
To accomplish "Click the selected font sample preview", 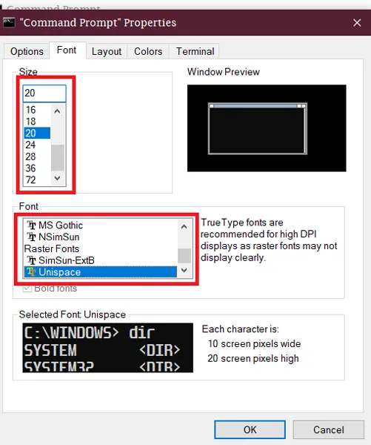I will pos(107,348).
